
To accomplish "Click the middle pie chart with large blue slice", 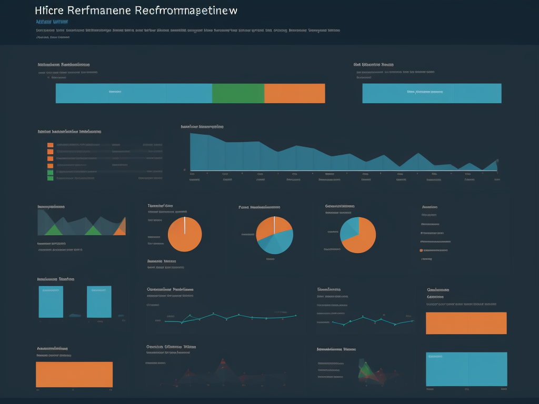I will [274, 235].
